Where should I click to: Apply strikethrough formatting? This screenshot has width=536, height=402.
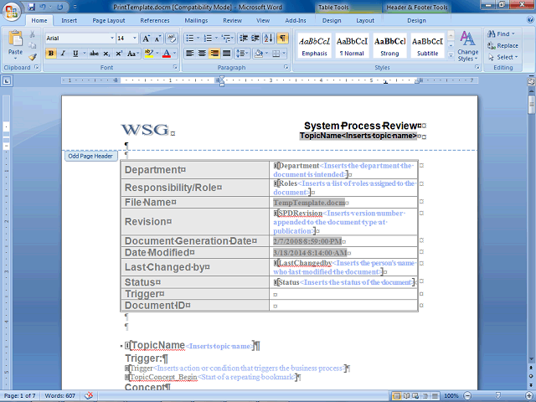tap(94, 54)
